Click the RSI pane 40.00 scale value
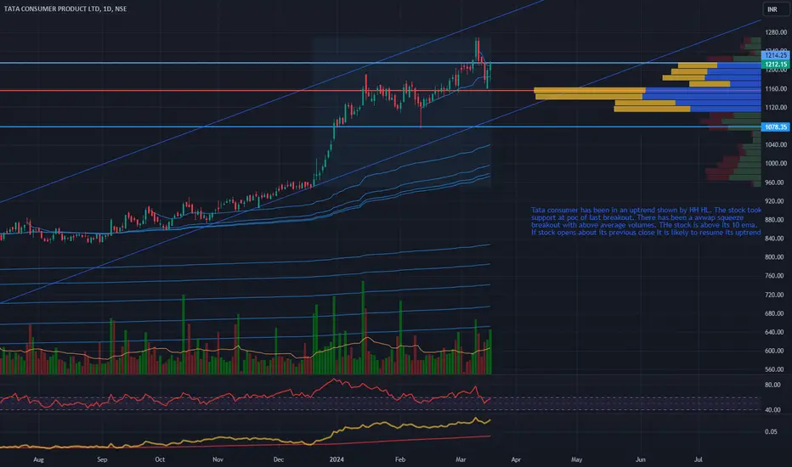Screen dimensions: 792x467 [x=772, y=409]
